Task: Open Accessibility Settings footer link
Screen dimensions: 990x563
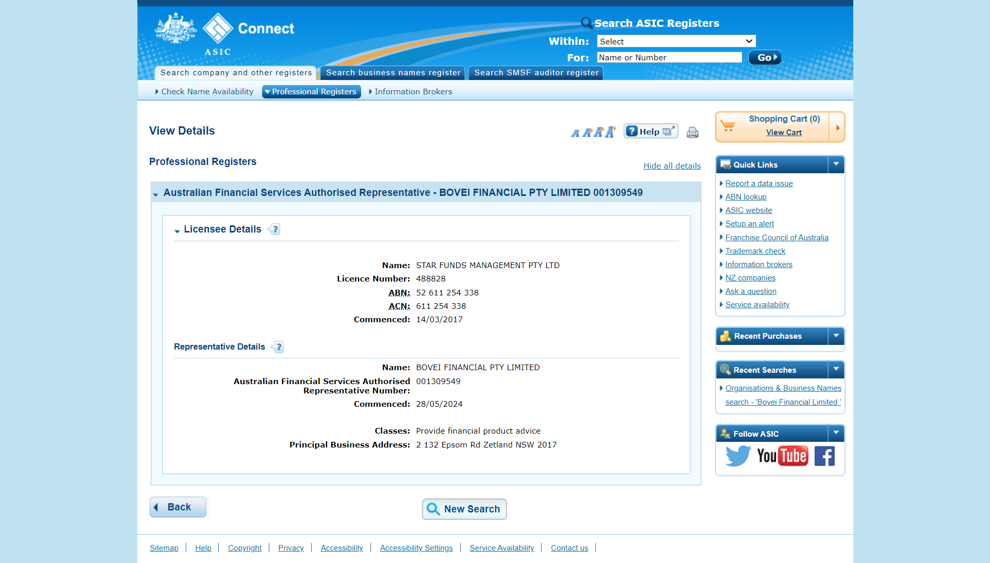Action: pyautogui.click(x=416, y=548)
